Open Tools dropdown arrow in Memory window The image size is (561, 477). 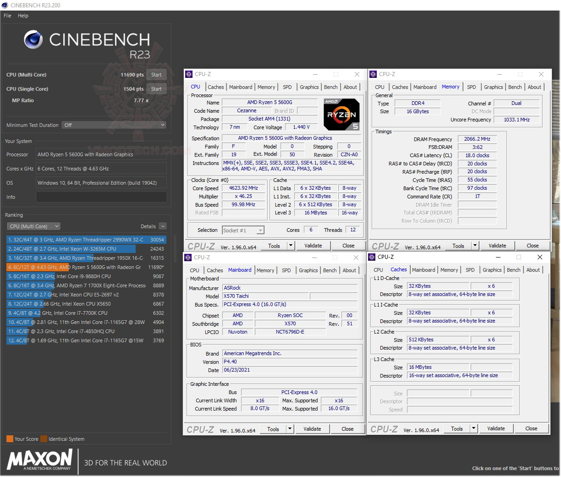point(475,246)
